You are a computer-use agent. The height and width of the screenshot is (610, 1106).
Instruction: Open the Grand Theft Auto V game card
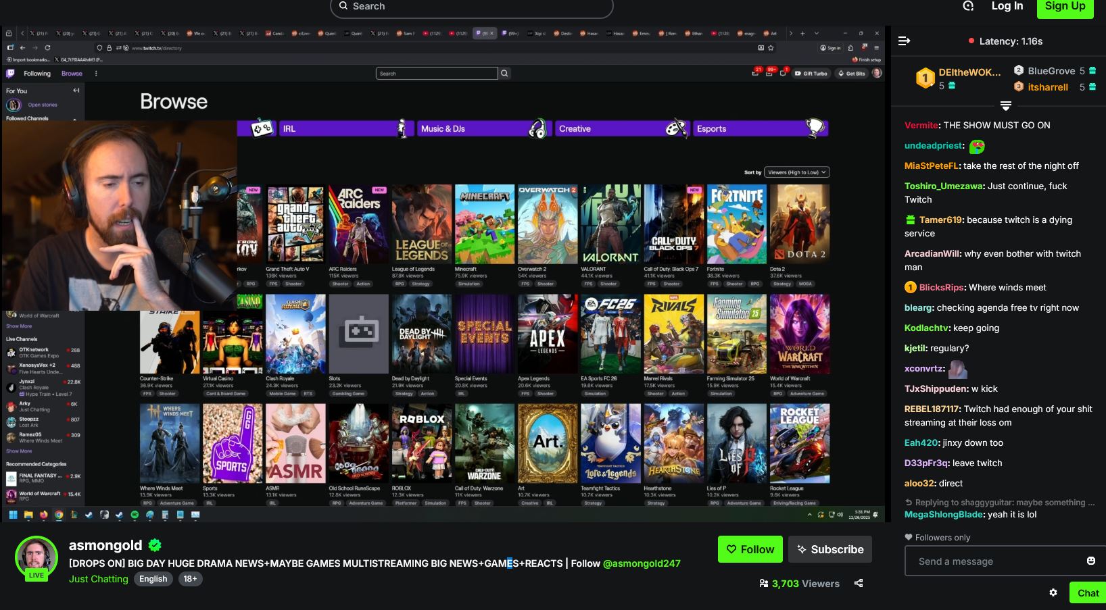(295, 235)
